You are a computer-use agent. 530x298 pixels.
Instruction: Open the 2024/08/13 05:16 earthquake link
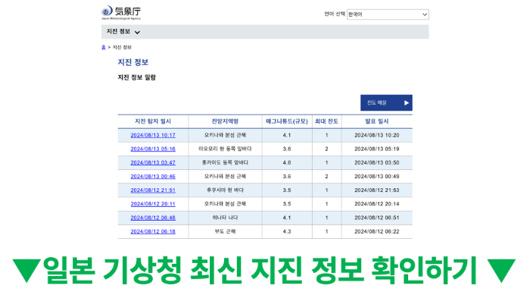[153, 149]
